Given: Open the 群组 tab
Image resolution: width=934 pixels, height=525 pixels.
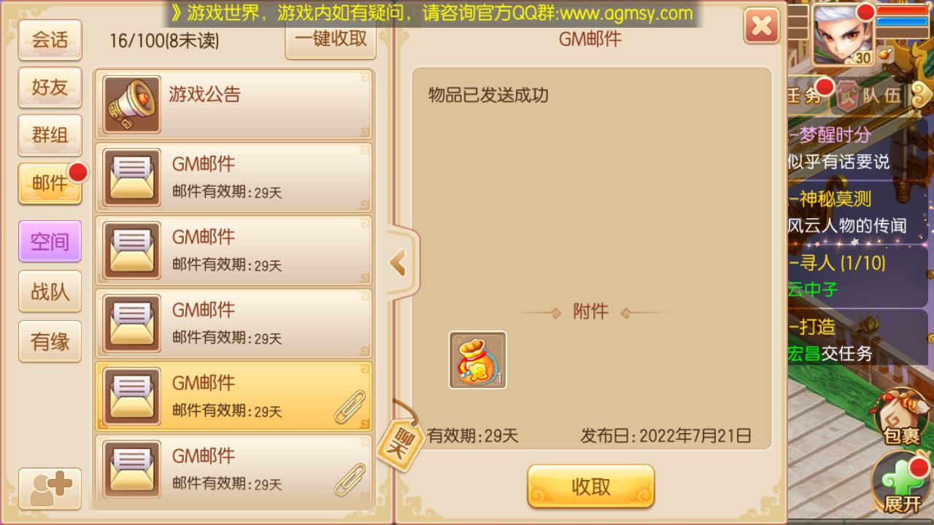Looking at the screenshot, I should (50, 135).
